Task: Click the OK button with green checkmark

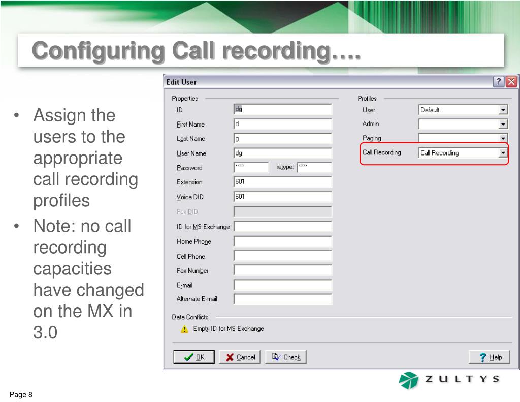Action: (x=193, y=357)
